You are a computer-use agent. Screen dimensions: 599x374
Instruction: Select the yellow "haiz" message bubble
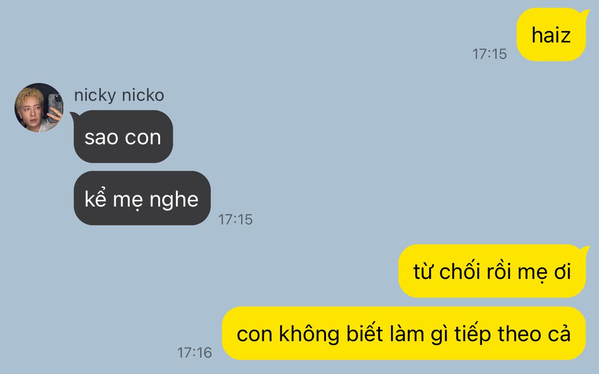tap(551, 35)
